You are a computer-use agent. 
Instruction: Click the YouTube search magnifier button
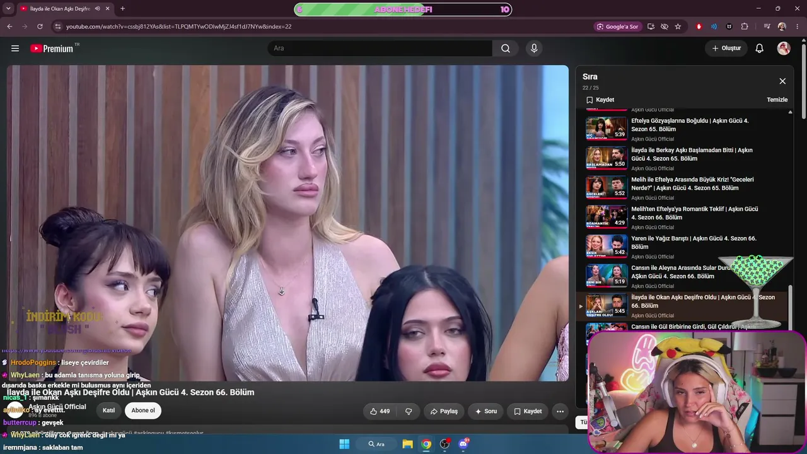tap(506, 49)
